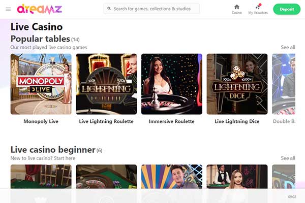Click the 09:02 clock display
Viewport: 305px width, 203px height.
click(x=292, y=197)
